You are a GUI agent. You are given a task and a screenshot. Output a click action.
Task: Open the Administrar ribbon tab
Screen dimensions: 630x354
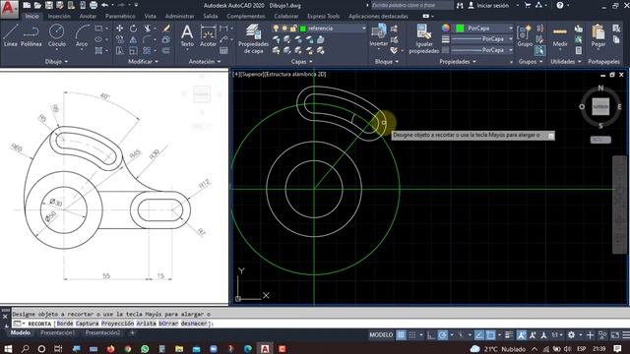179,16
